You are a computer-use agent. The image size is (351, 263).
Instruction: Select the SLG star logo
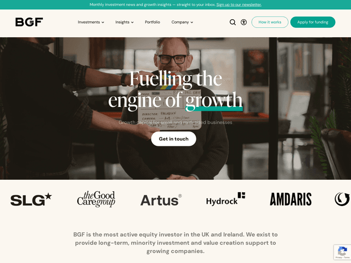click(31, 199)
